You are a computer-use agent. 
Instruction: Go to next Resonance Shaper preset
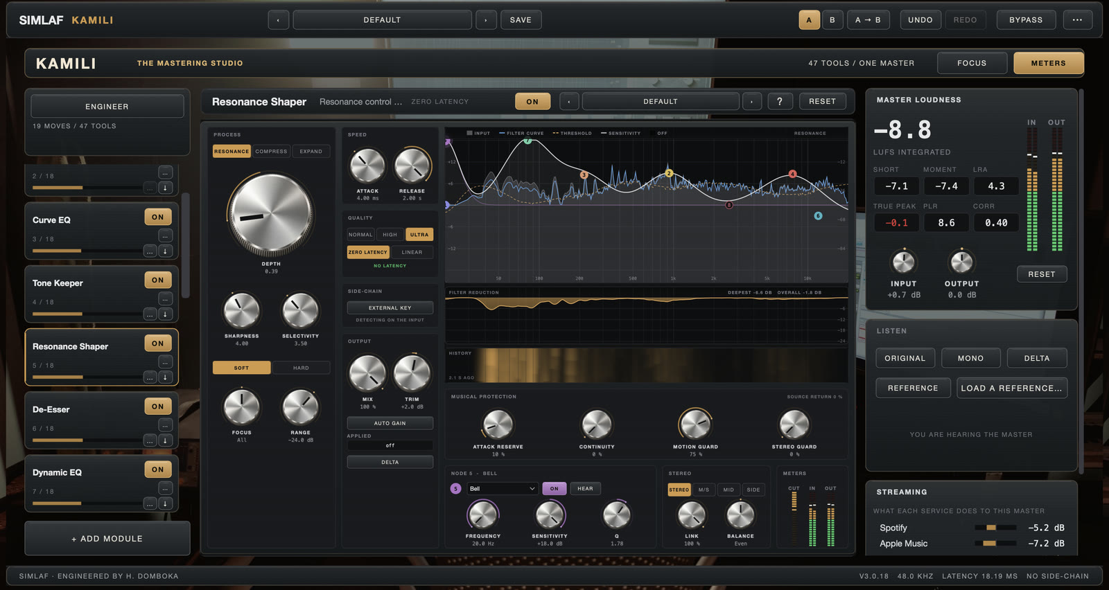(x=752, y=102)
